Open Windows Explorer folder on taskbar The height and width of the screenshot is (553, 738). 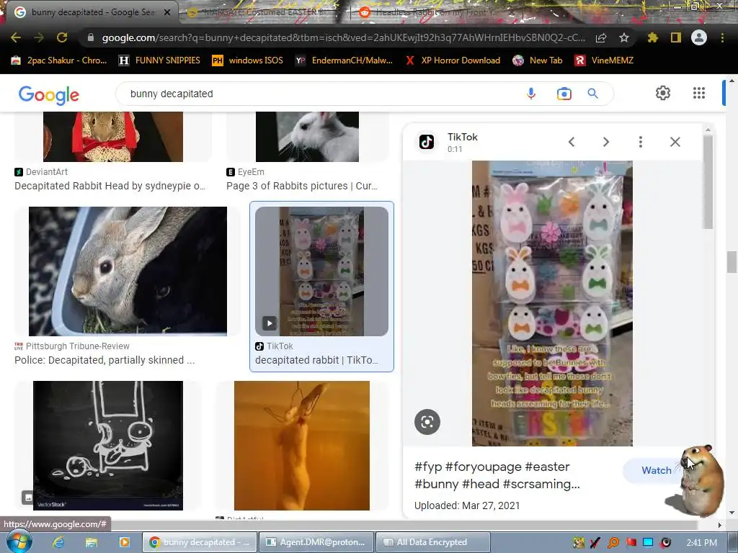(x=92, y=542)
